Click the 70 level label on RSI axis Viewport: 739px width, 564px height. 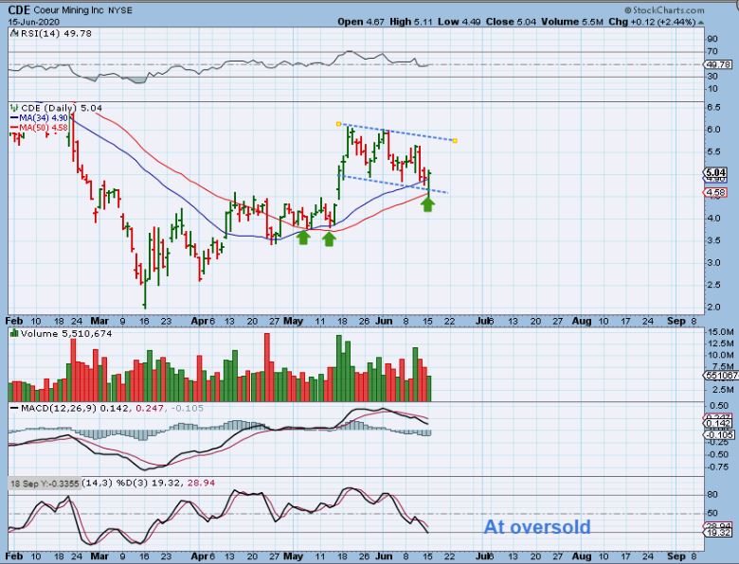(712, 51)
